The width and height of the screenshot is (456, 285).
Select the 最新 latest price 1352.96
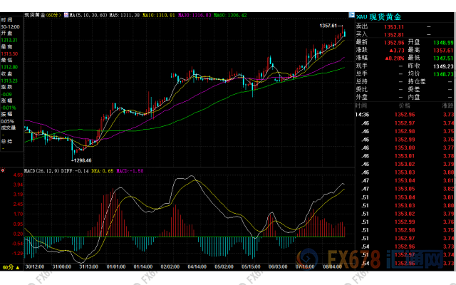point(393,43)
